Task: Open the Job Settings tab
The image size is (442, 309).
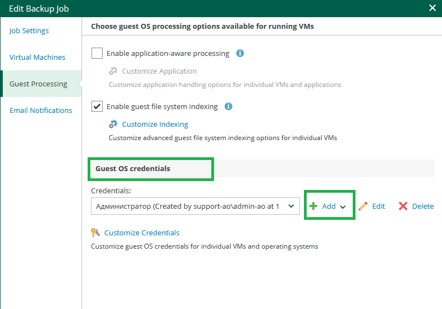Action: coord(29,30)
